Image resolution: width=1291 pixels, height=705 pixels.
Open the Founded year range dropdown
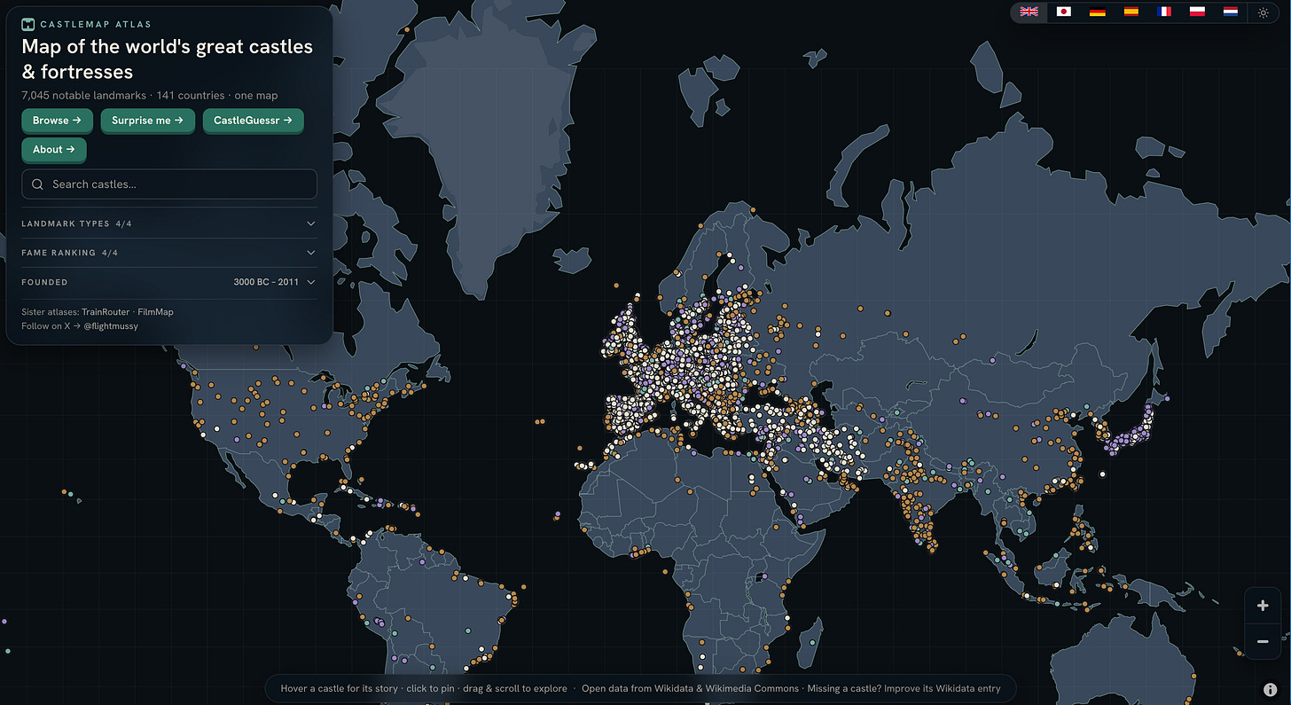coord(168,282)
